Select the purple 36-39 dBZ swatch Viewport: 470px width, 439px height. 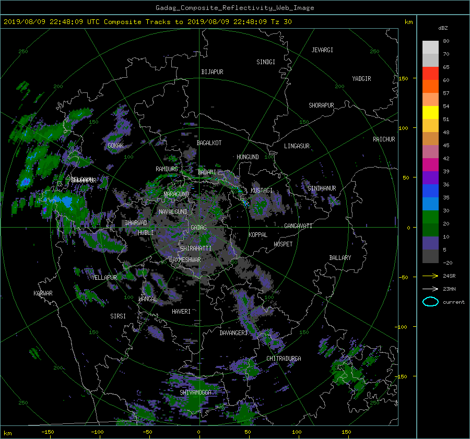pyautogui.click(x=430, y=177)
